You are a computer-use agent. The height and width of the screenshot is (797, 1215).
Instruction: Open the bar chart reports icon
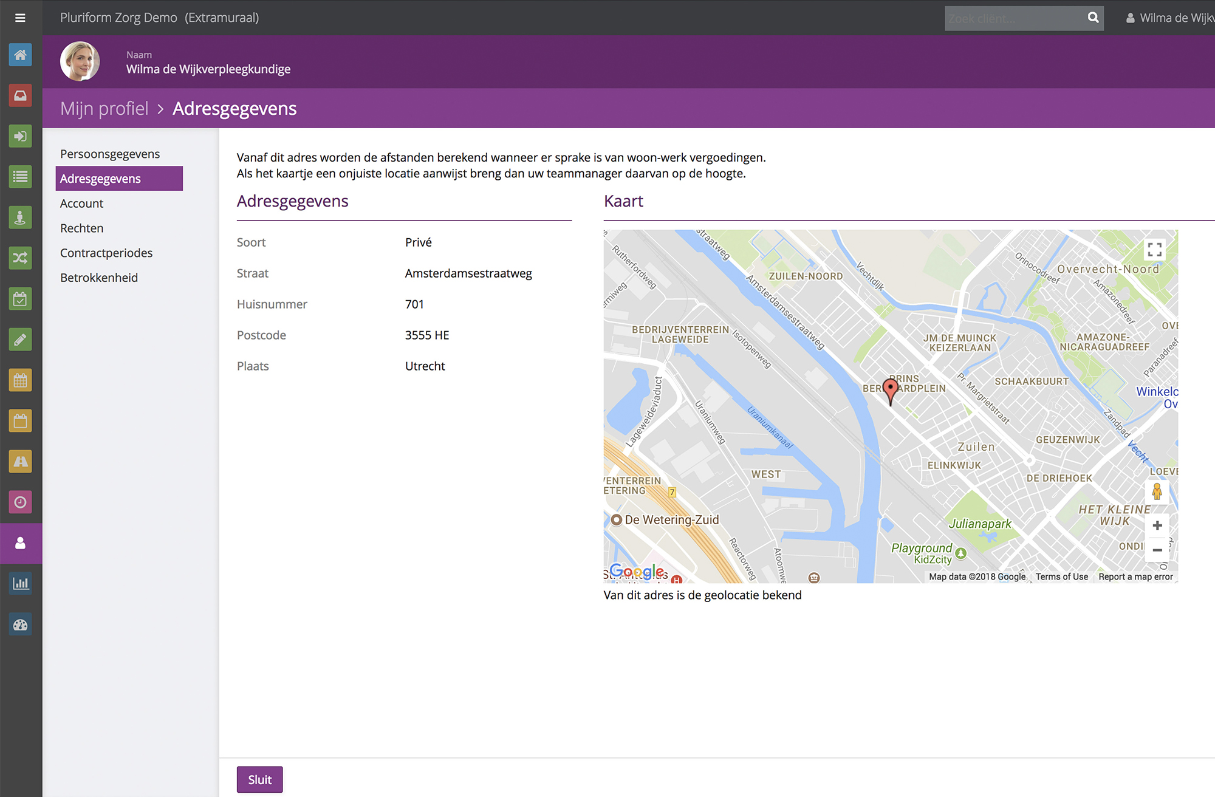(20, 584)
